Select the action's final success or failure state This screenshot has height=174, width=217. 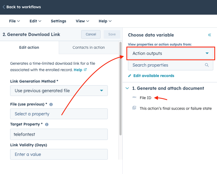point(175,108)
